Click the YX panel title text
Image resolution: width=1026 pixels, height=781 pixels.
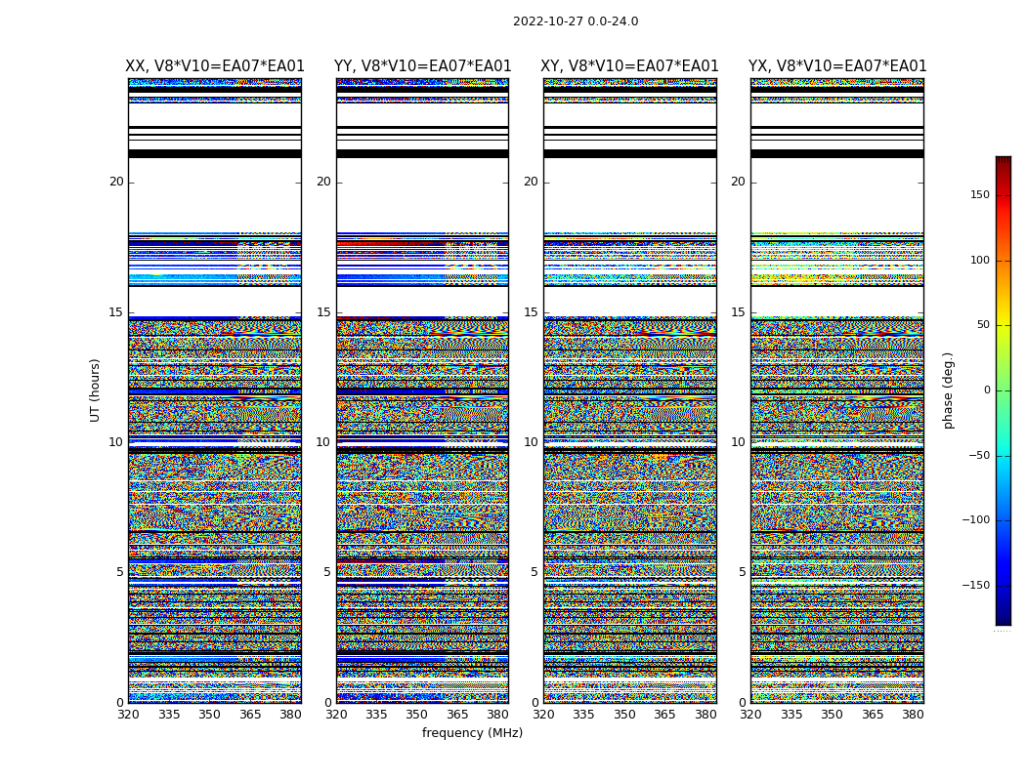click(x=837, y=66)
